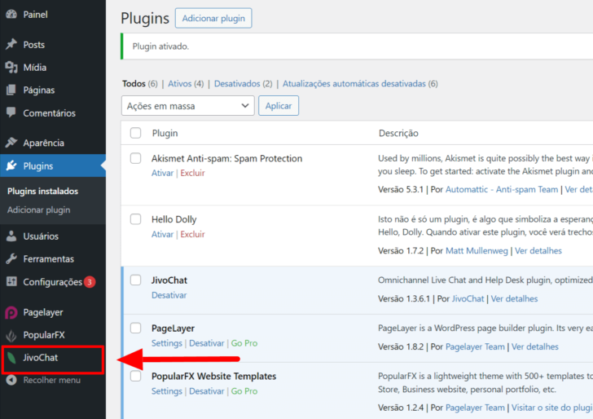The height and width of the screenshot is (419, 593).
Task: Click Desativar under JivoChat
Action: coord(169,295)
